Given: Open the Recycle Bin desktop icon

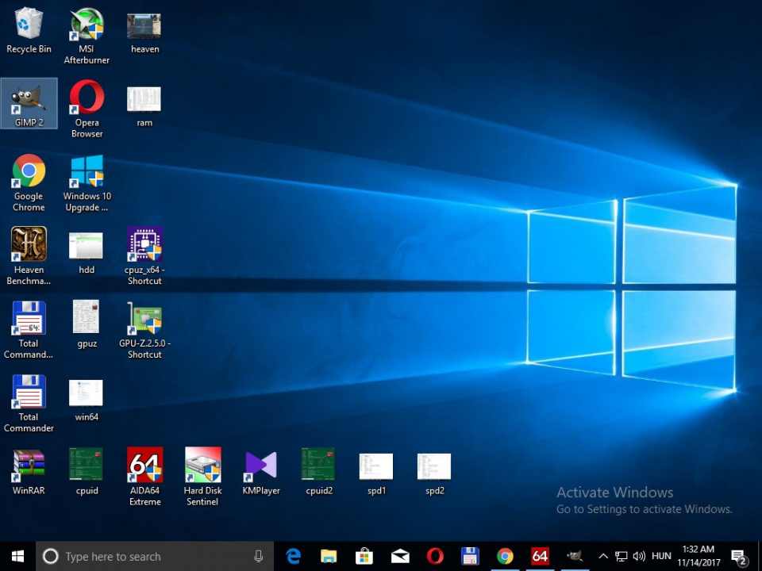Looking at the screenshot, I should click(29, 30).
